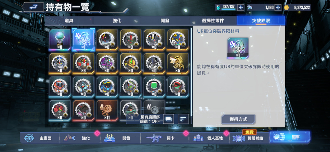Open the sort order lines button
This screenshot has height=152, width=330.
click(x=183, y=119)
